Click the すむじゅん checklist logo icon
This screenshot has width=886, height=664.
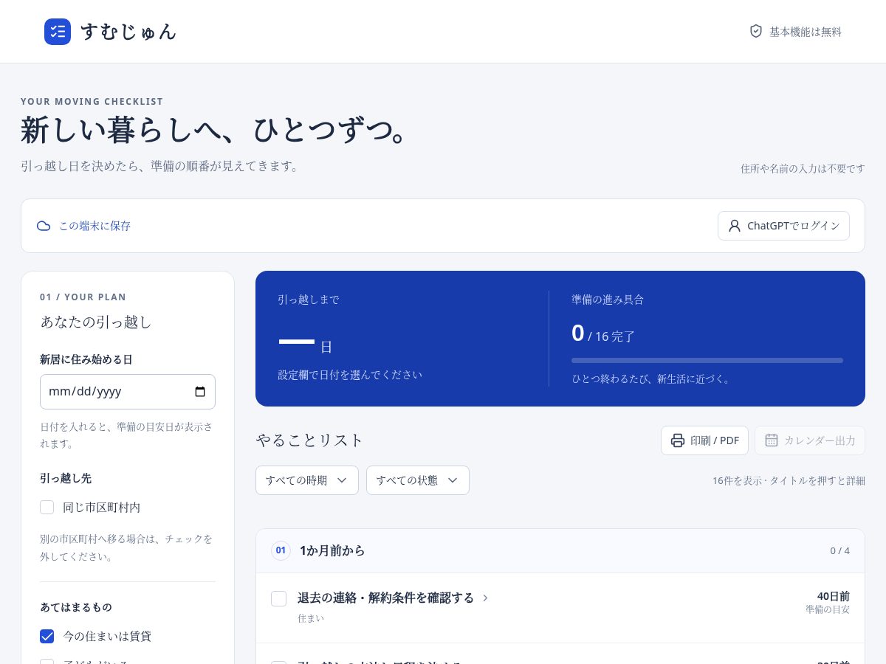pos(58,32)
